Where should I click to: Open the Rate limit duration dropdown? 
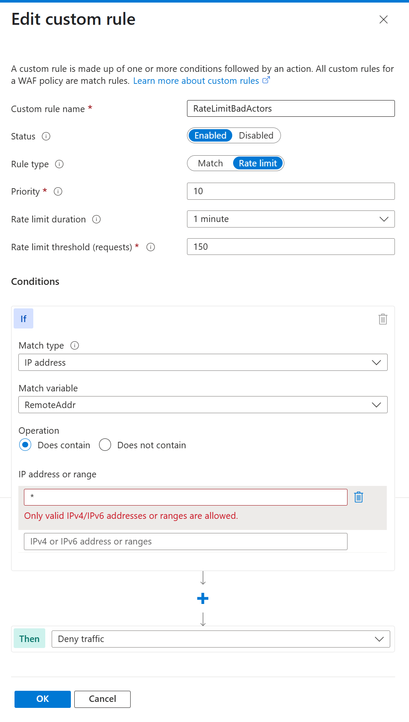click(x=290, y=219)
